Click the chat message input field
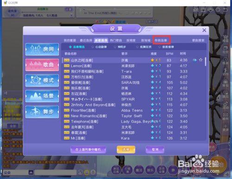Image resolution: width=232 pixels, height=179 pixels. [x=55, y=172]
